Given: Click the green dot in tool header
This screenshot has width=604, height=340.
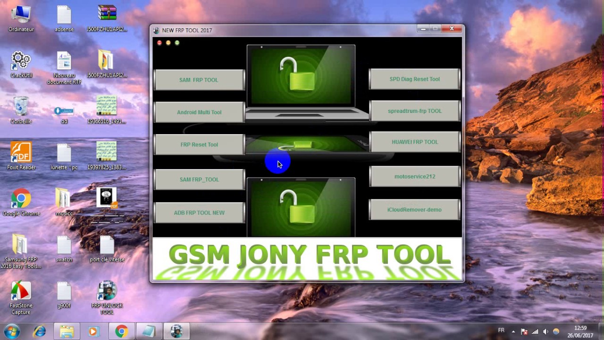Looking at the screenshot, I should pos(177,43).
